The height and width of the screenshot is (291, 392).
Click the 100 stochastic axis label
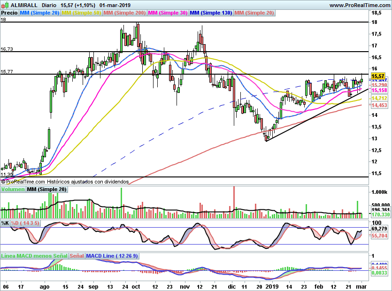[x=377, y=223]
